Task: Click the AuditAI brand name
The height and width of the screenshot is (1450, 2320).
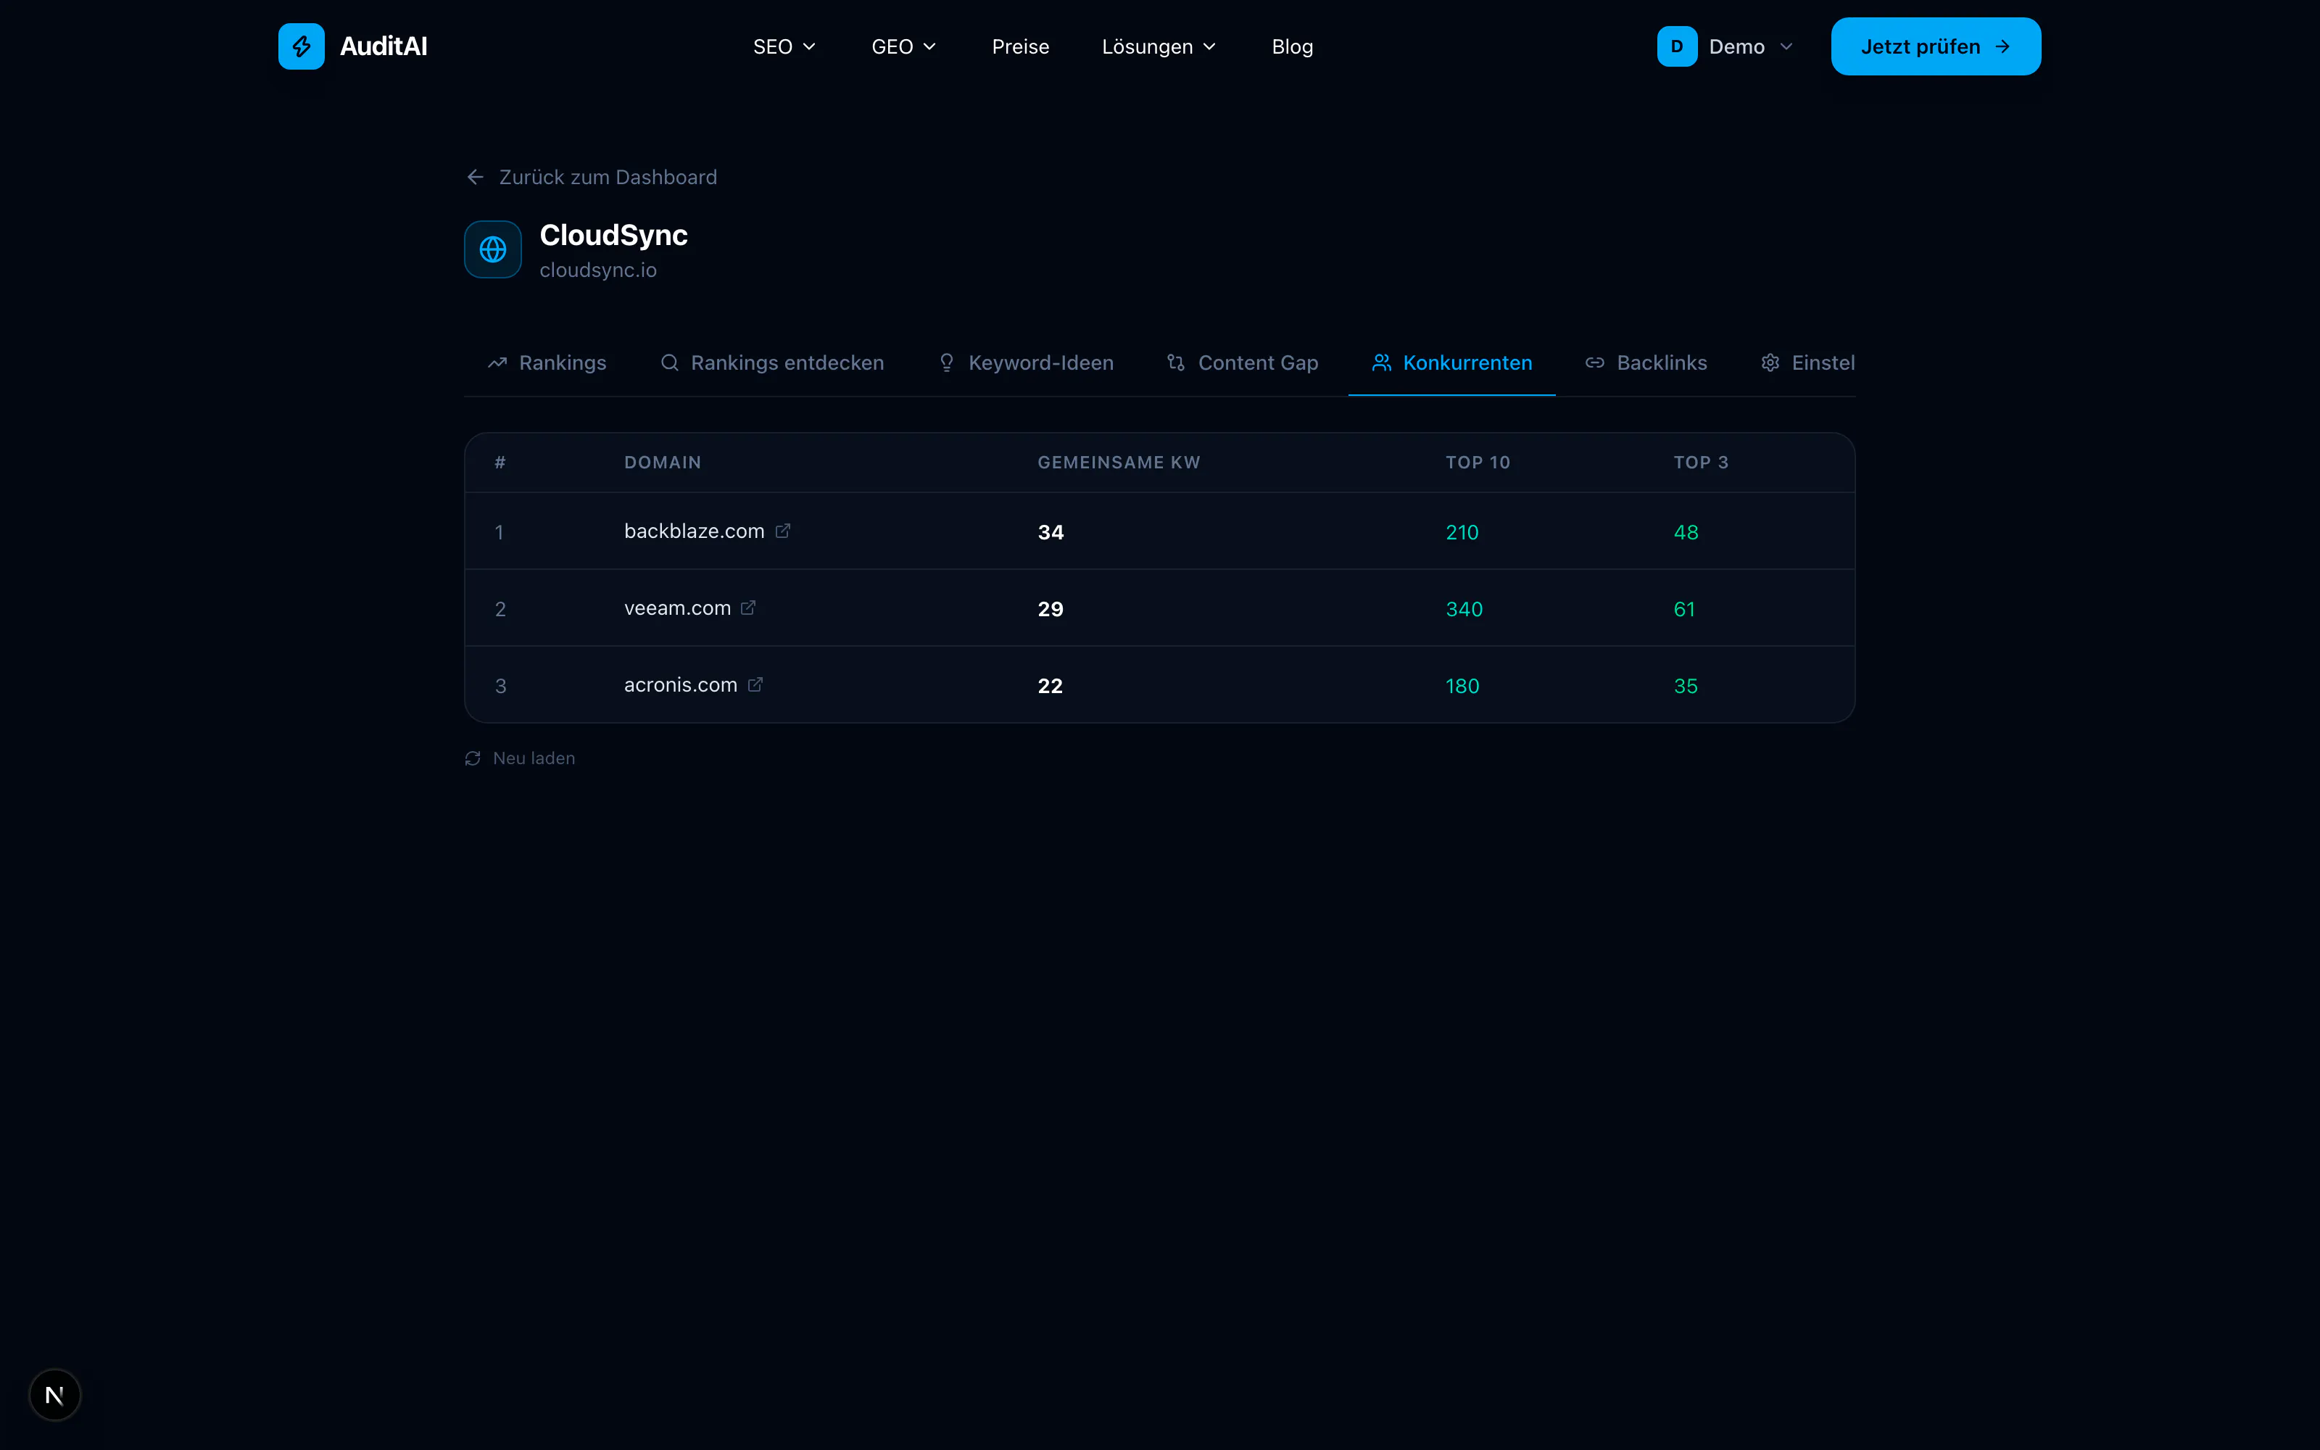Action: coord(384,46)
